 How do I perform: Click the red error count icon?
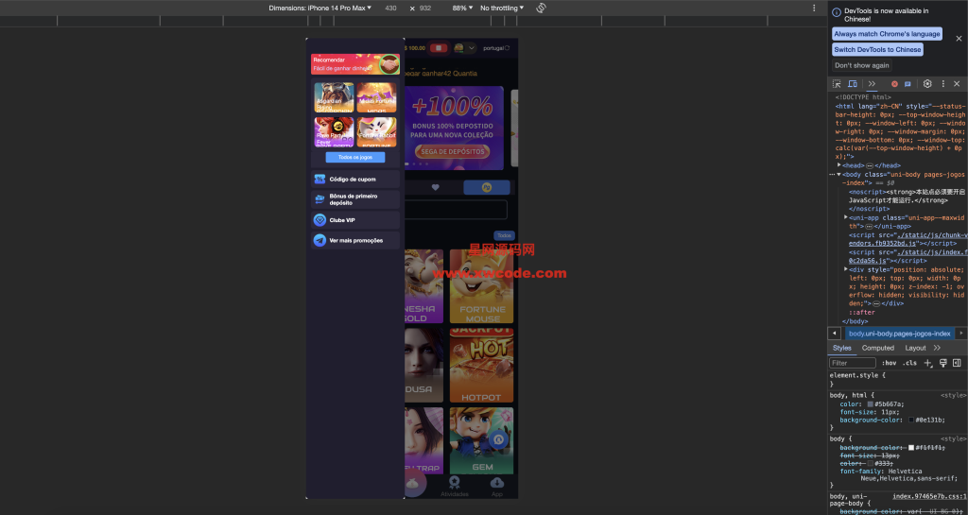point(894,84)
